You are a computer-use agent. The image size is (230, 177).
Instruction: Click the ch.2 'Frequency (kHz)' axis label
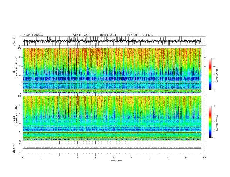pyautogui.click(x=16, y=115)
